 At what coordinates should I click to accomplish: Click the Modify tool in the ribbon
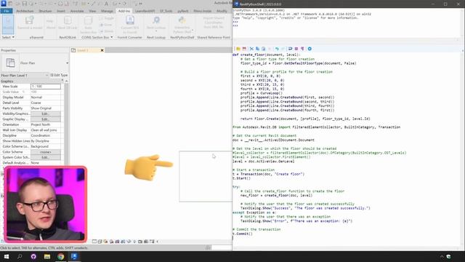click(x=8, y=24)
